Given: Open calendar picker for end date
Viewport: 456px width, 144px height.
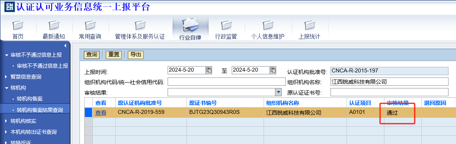Looking at the screenshot, I should [273, 70].
